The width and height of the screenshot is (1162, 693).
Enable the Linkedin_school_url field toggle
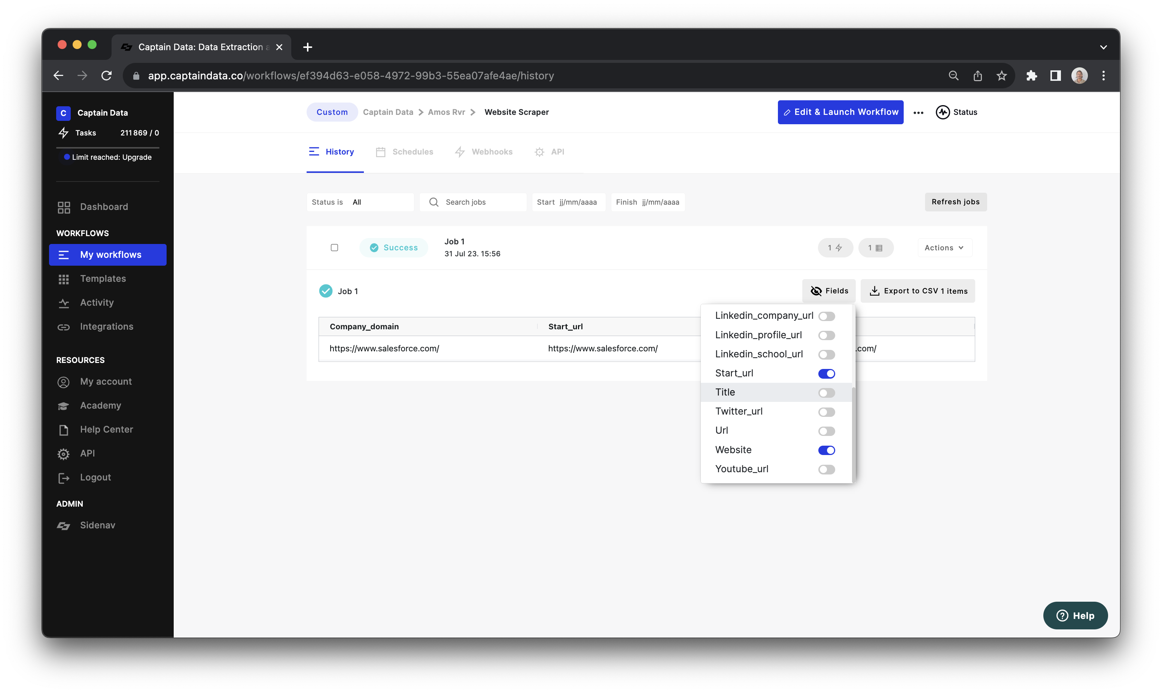(x=826, y=354)
